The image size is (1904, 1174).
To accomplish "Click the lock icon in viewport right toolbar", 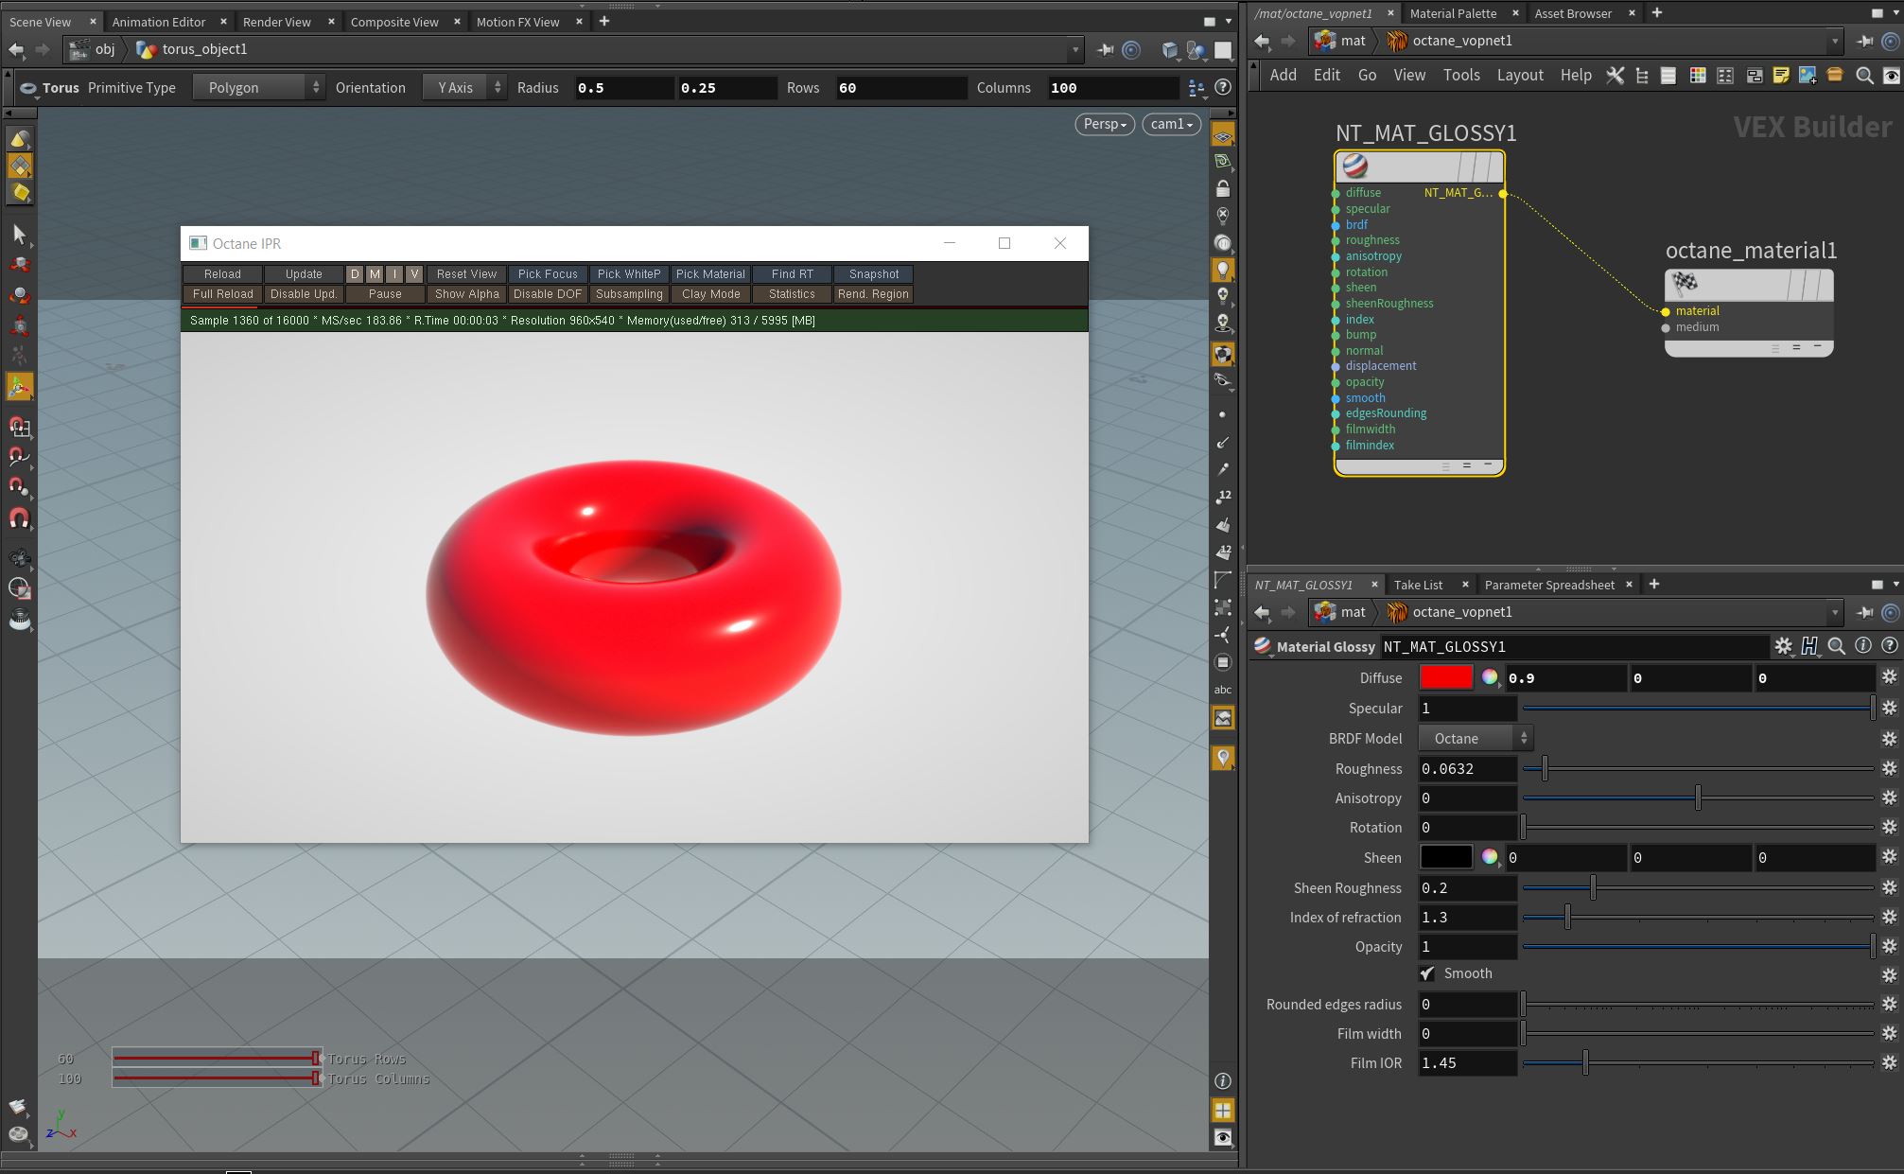I will [1223, 188].
